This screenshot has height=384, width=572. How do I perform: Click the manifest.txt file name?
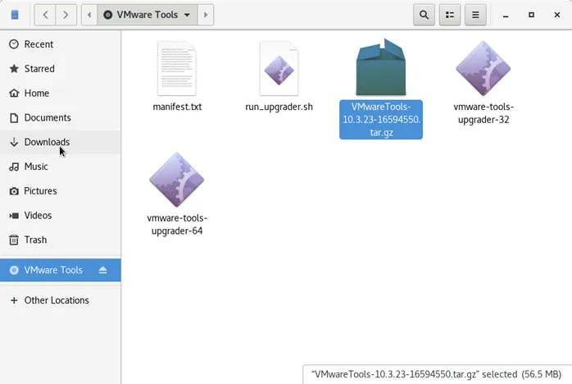[x=177, y=107]
